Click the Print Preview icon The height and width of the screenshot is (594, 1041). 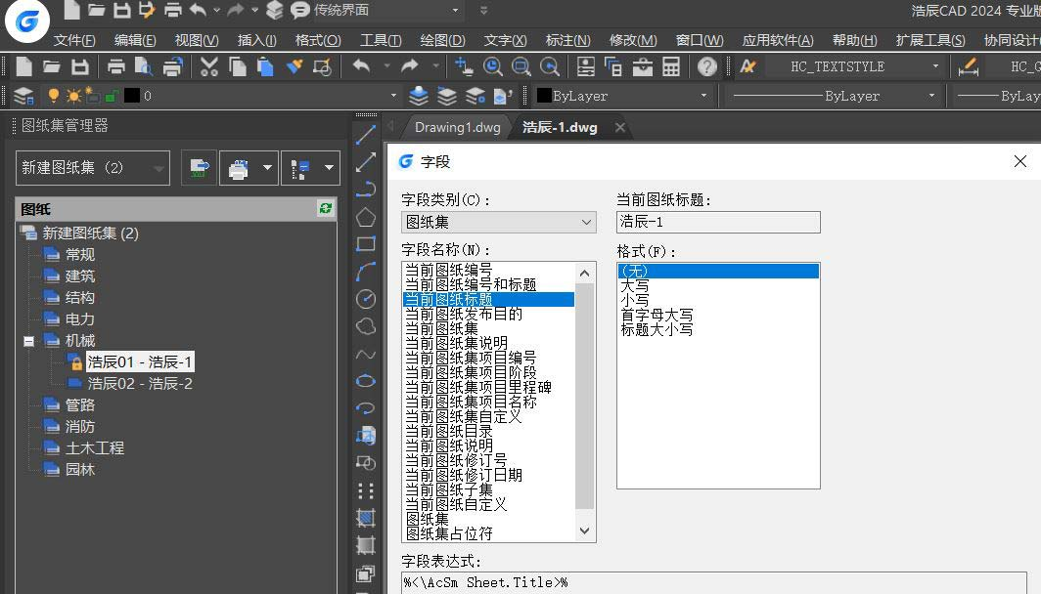[144, 66]
